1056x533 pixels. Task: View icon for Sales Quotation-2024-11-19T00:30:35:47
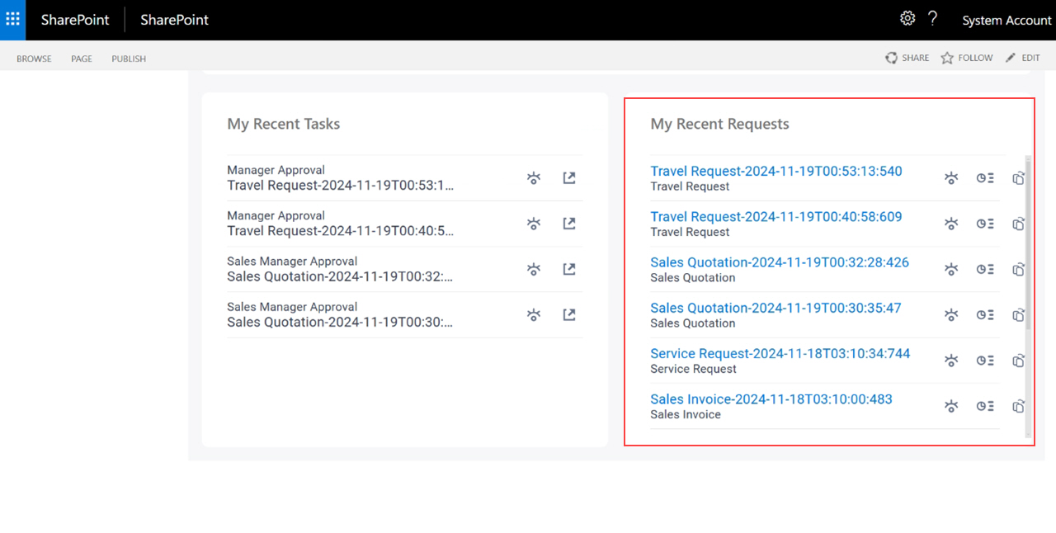pos(951,314)
